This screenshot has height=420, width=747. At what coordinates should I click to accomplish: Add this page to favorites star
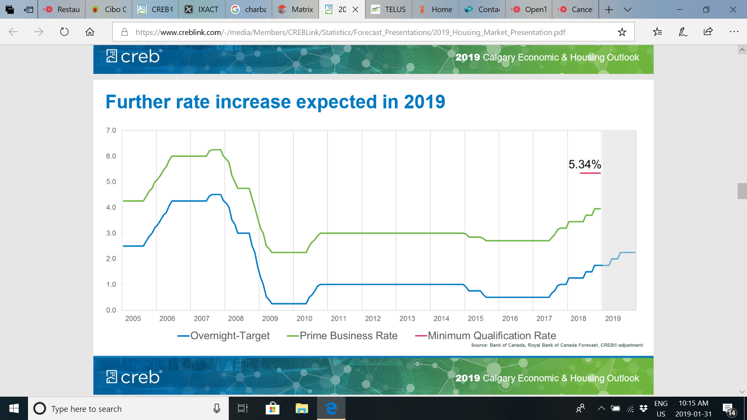coord(622,32)
